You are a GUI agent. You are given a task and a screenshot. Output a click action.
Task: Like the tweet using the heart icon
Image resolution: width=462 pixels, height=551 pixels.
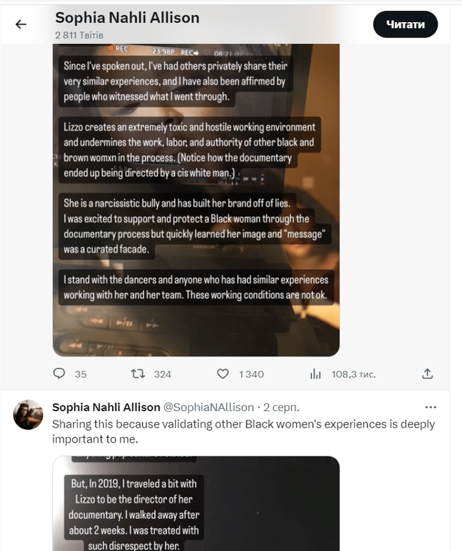223,374
